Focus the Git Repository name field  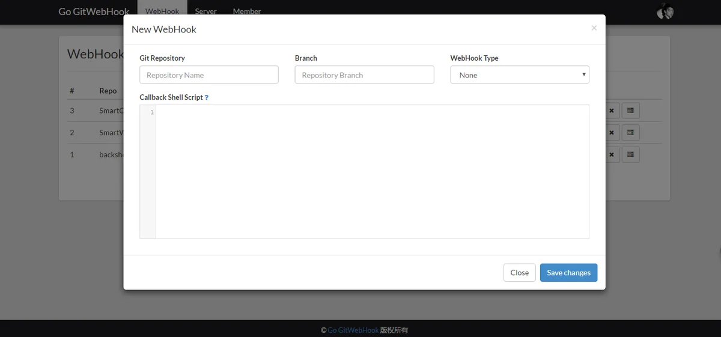point(209,75)
